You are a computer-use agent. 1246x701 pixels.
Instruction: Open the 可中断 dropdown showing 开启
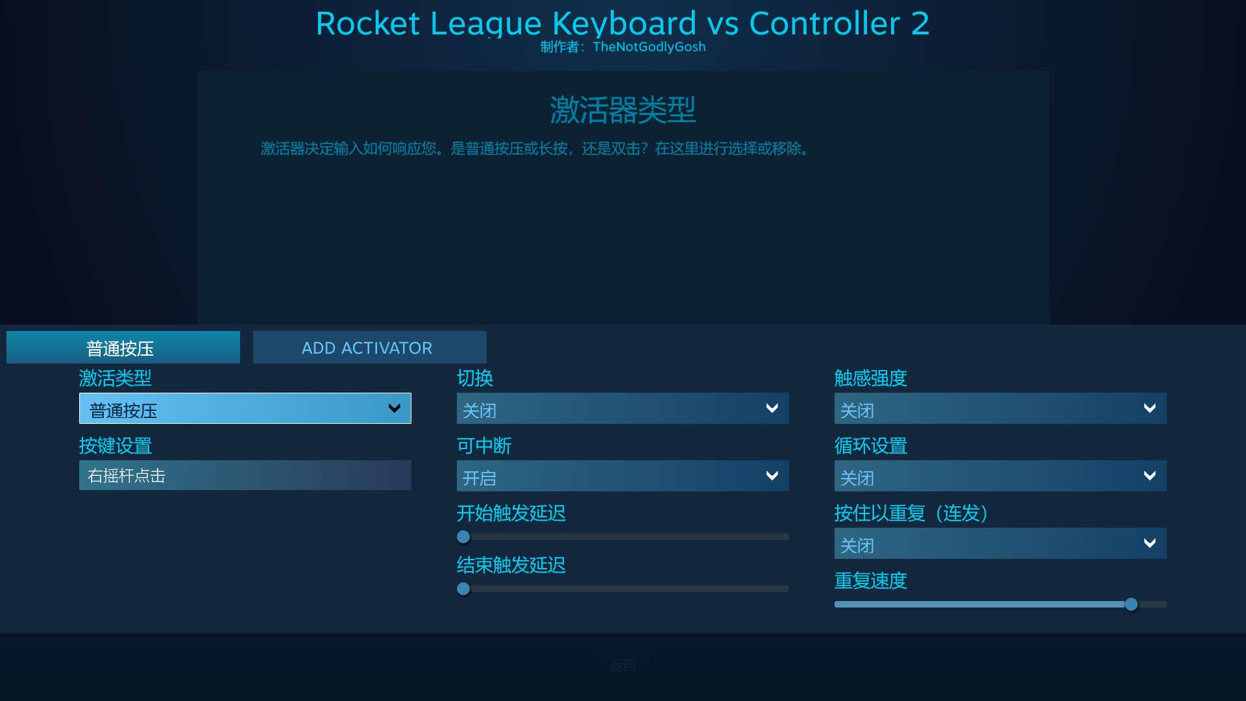coord(622,476)
